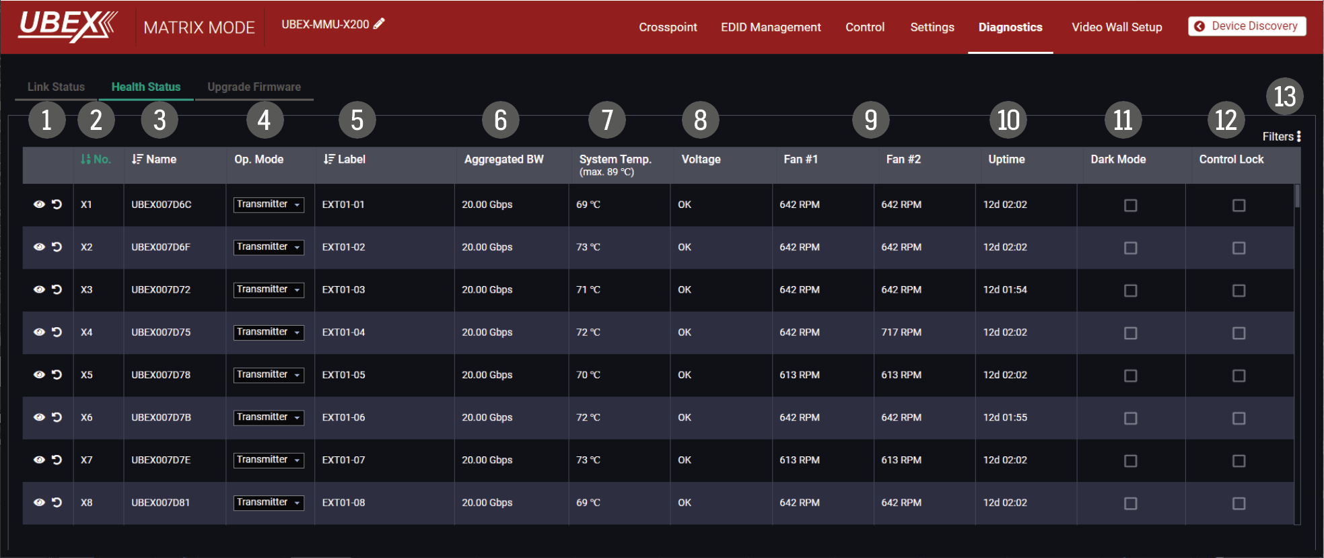Open Op. Mode dropdown for X1
The height and width of the screenshot is (558, 1324).
(x=269, y=205)
